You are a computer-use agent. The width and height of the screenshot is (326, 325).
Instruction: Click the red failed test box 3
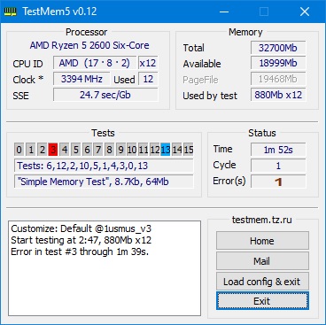point(53,150)
